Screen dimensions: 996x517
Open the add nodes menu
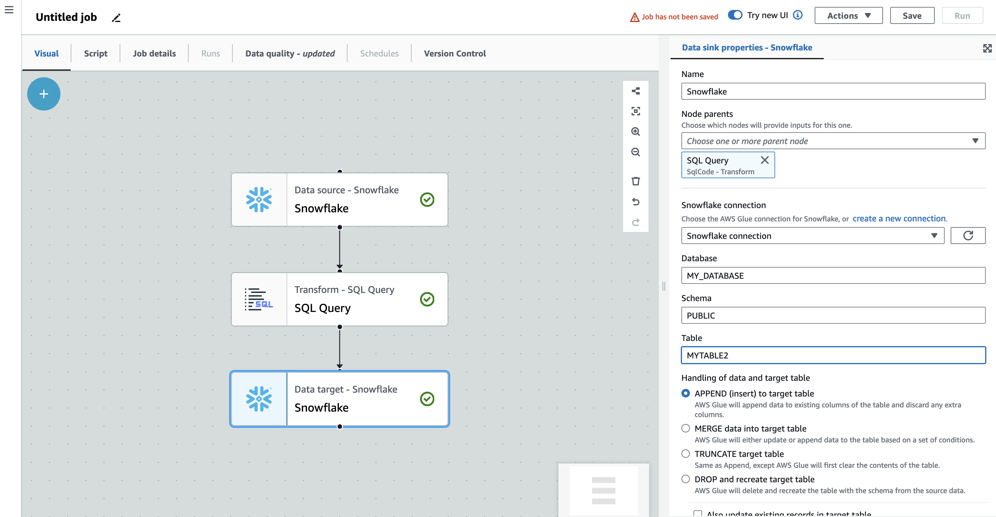(43, 94)
